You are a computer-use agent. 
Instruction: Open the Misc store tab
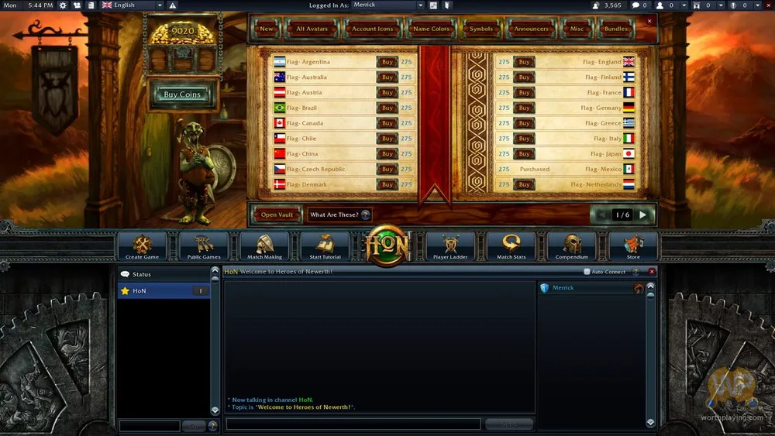coord(577,29)
